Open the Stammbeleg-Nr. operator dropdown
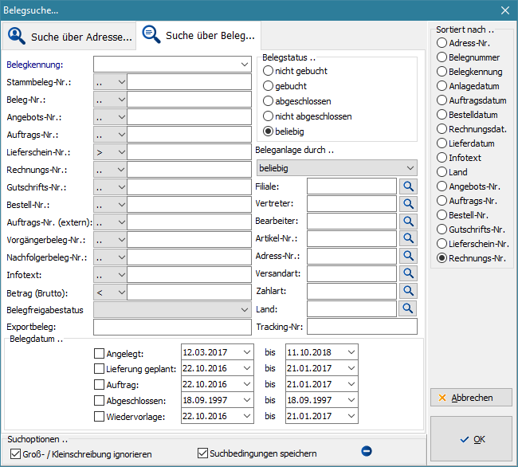Viewport: 518px width, 467px height. (110, 82)
